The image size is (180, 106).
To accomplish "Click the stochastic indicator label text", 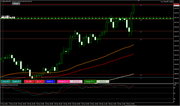I will (x=10, y=85).
